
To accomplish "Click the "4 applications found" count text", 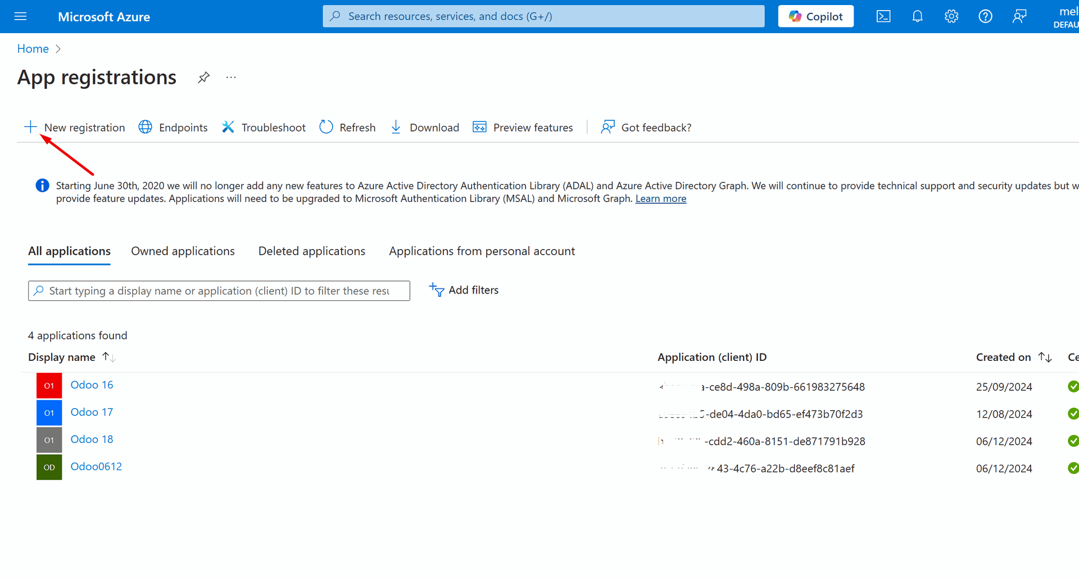I will (x=78, y=336).
